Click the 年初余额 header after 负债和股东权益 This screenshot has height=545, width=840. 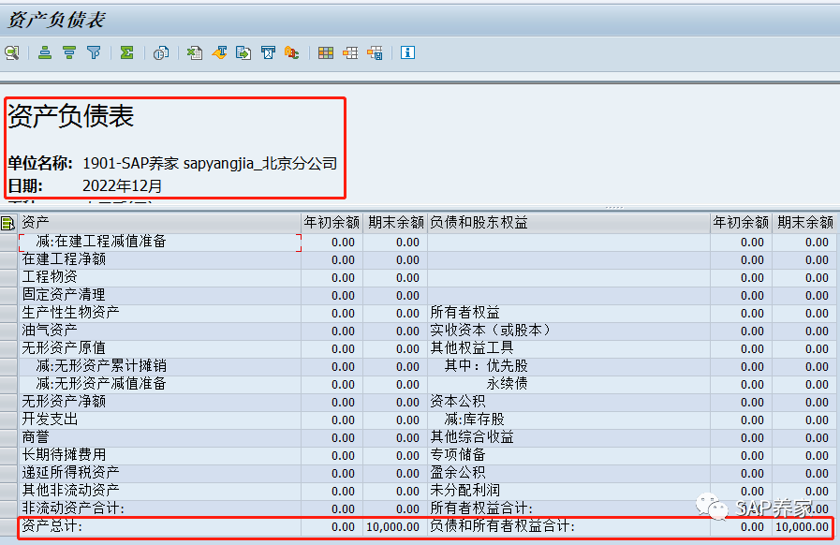[x=741, y=222]
